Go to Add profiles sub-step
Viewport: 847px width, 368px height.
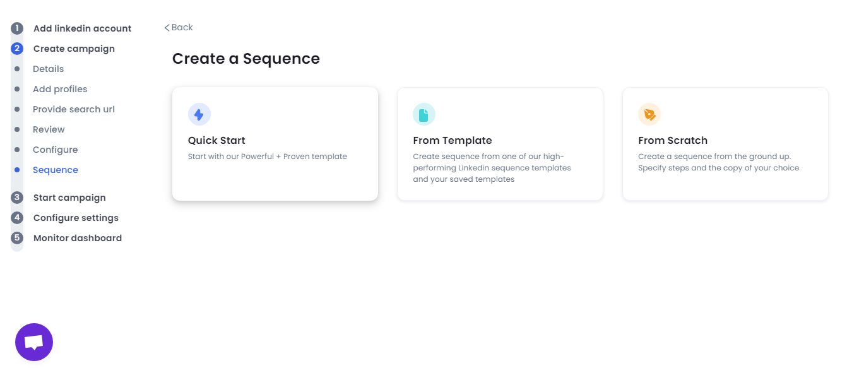tap(60, 89)
